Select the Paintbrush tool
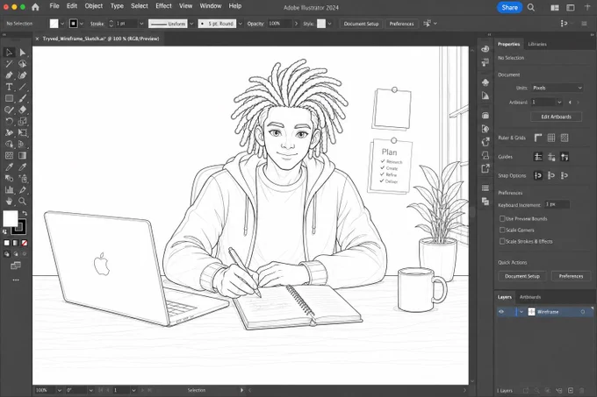Viewport: 597px width, 397px height. coord(23,98)
